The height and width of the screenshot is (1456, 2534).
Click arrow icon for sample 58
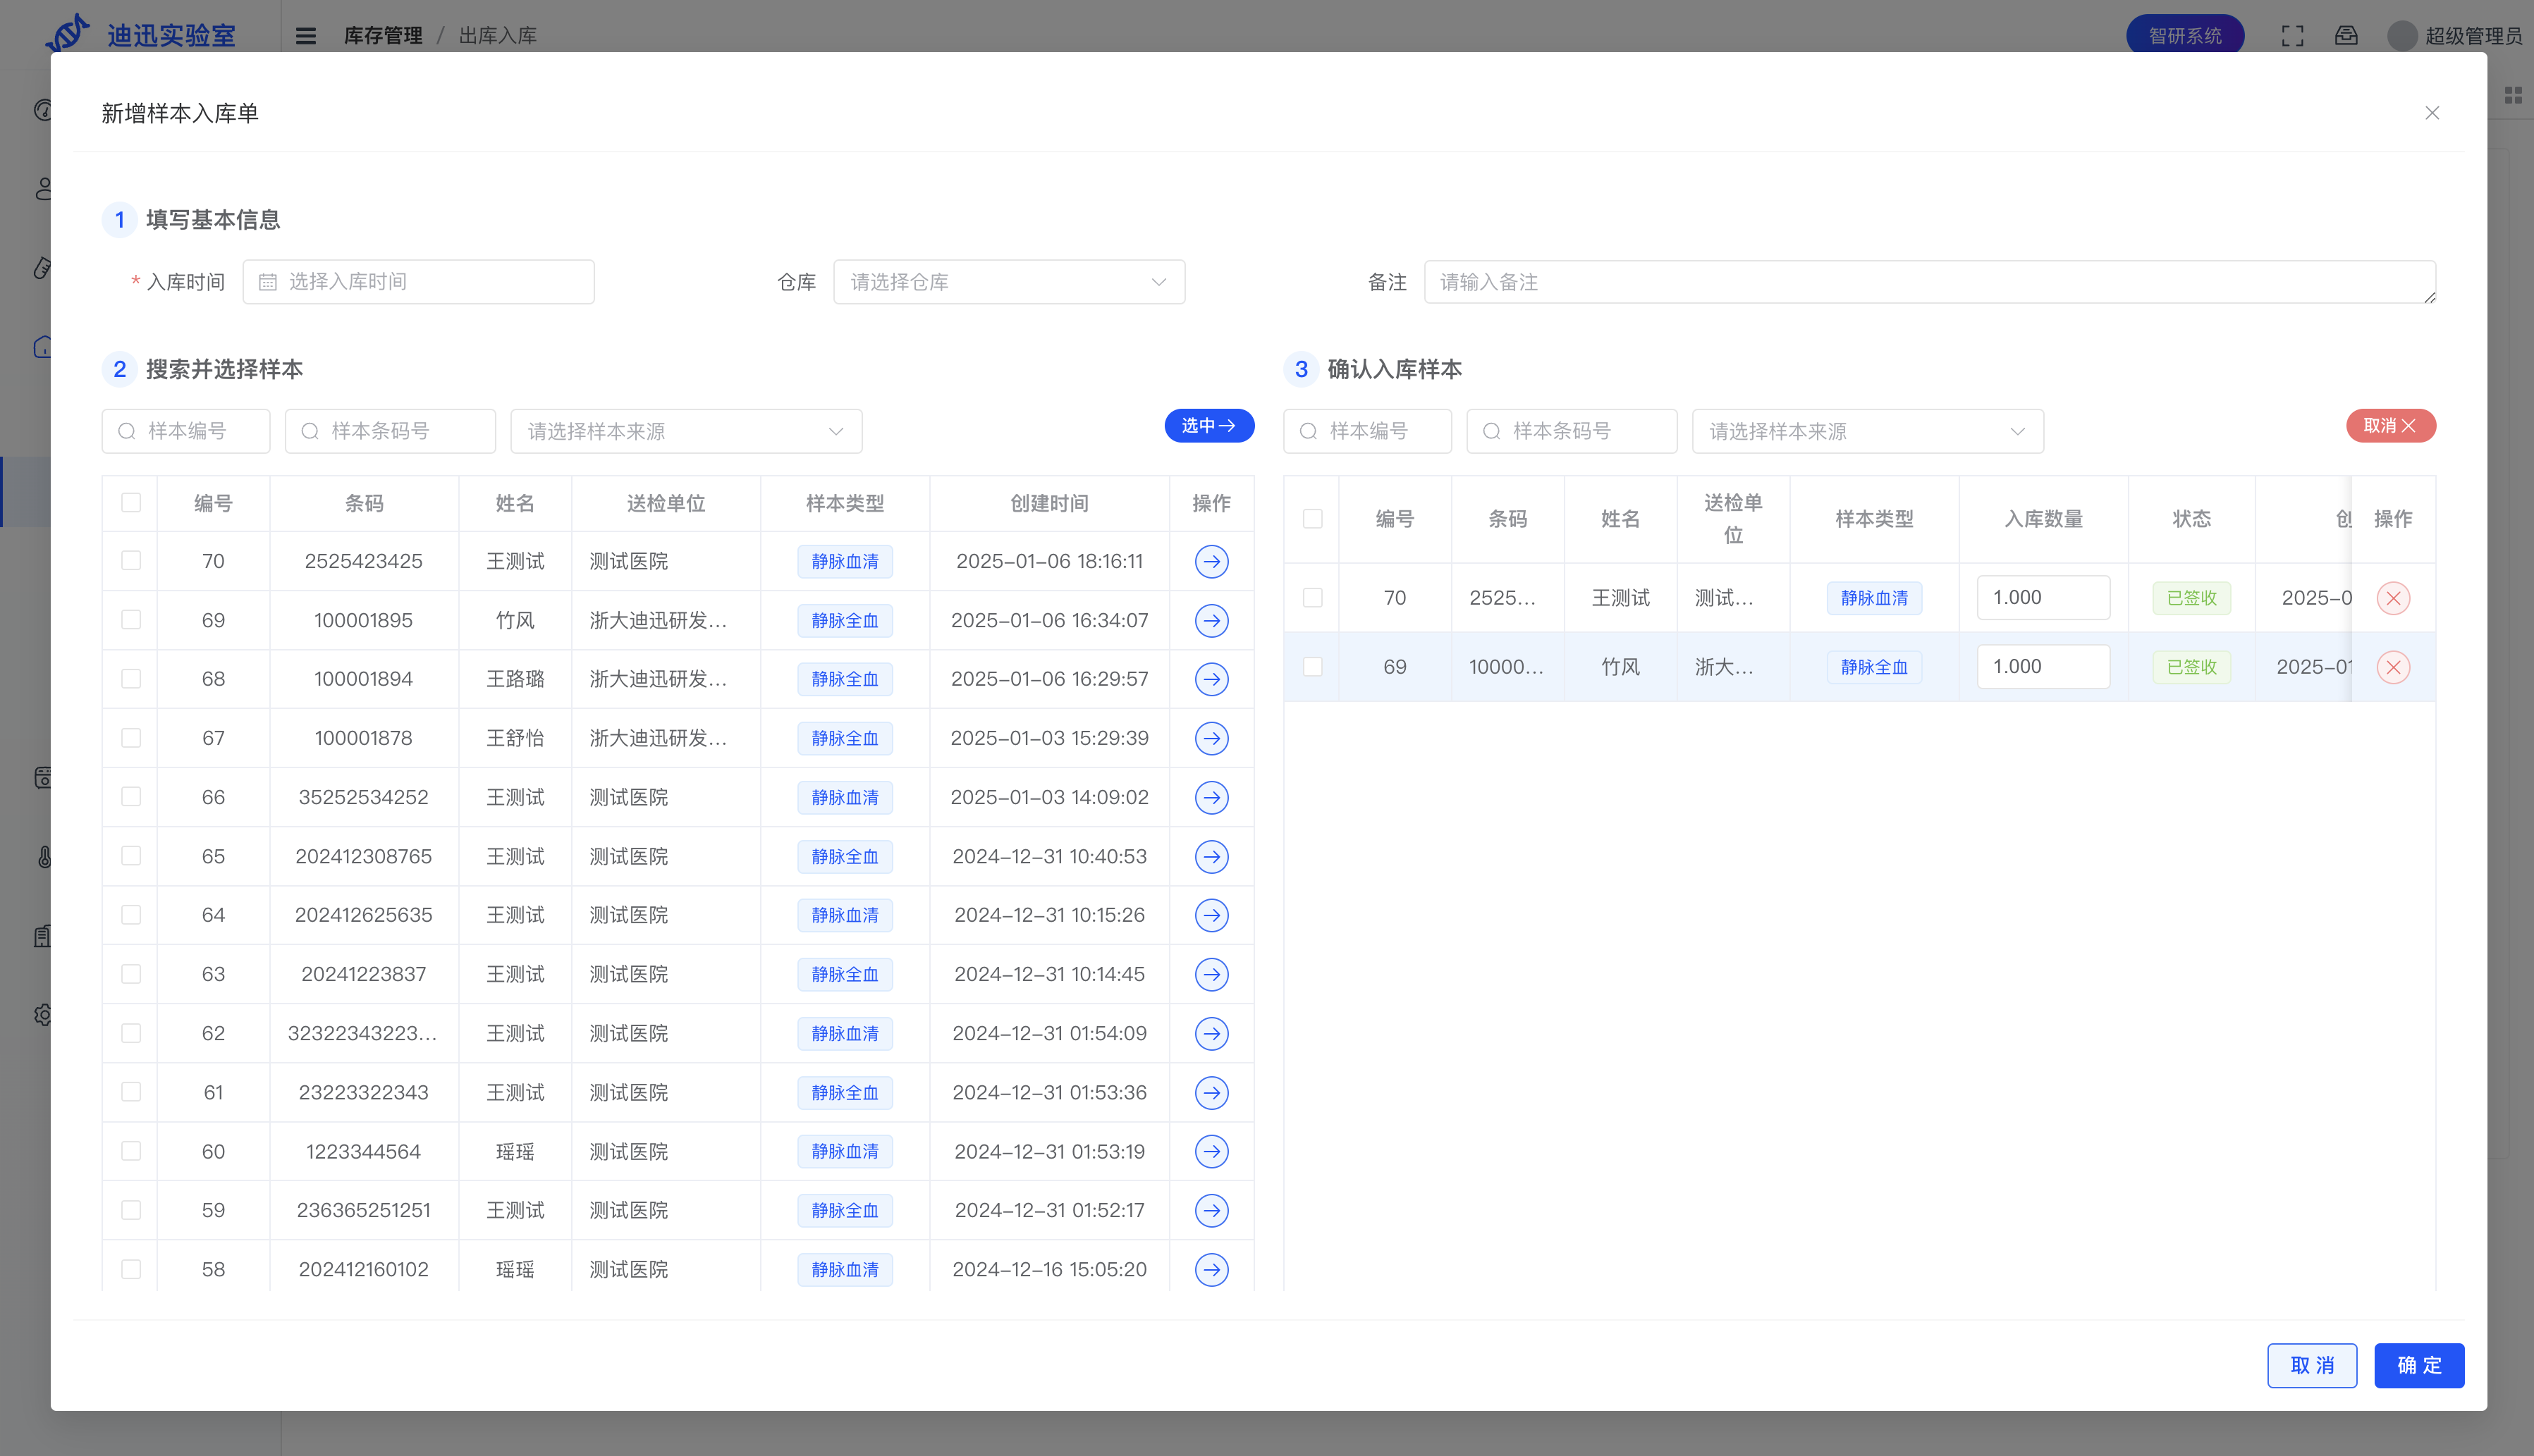[1211, 1269]
